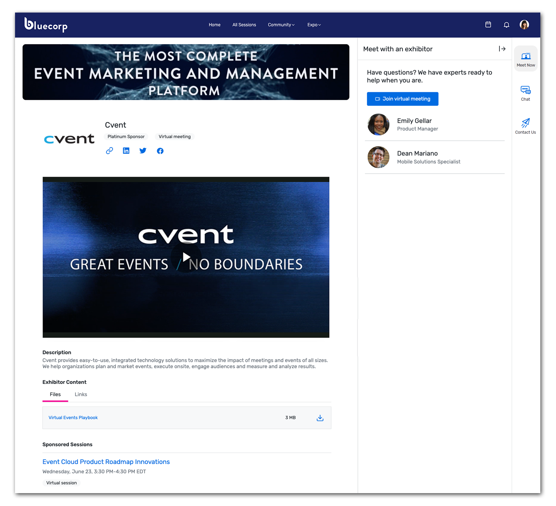Select the Meet Now sidebar icon

tap(526, 59)
